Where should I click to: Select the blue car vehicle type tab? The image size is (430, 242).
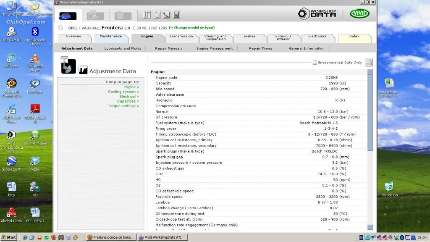(68, 16)
